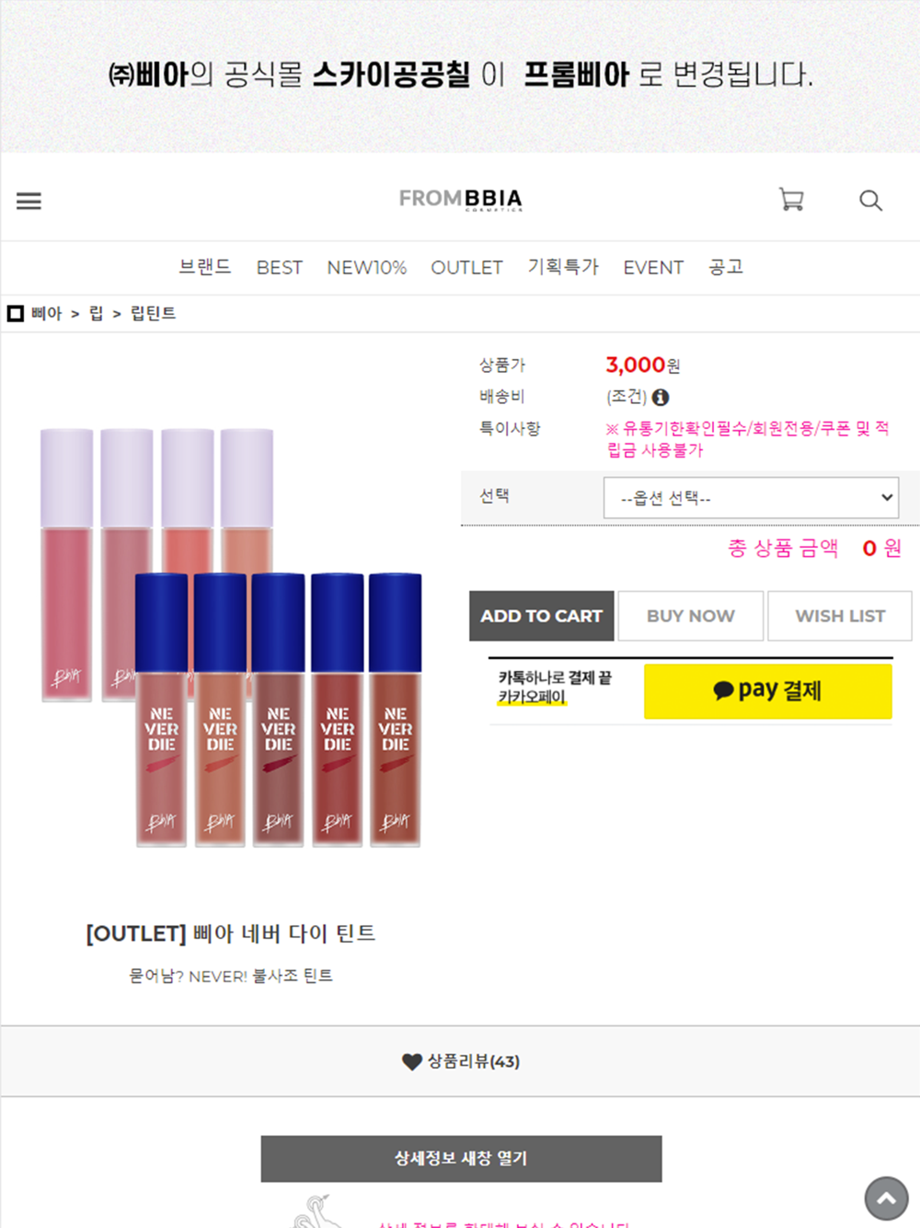
Task: Click 상세정보 새창 열기 button
Action: (461, 1158)
